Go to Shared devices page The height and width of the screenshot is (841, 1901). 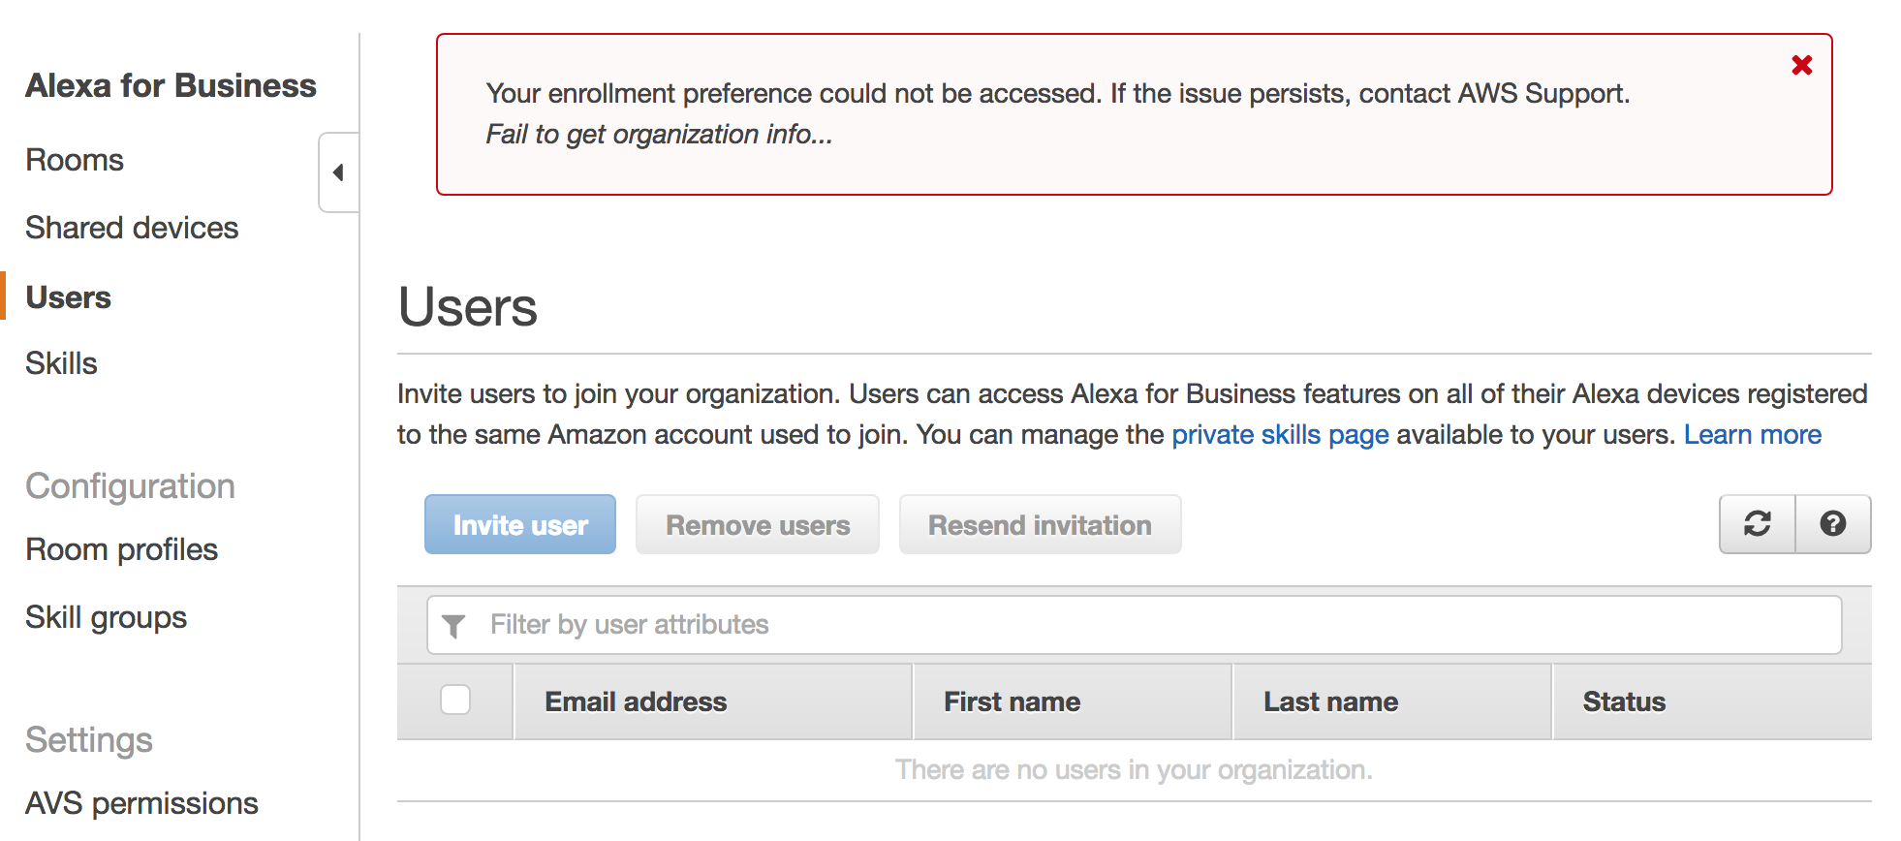132,228
